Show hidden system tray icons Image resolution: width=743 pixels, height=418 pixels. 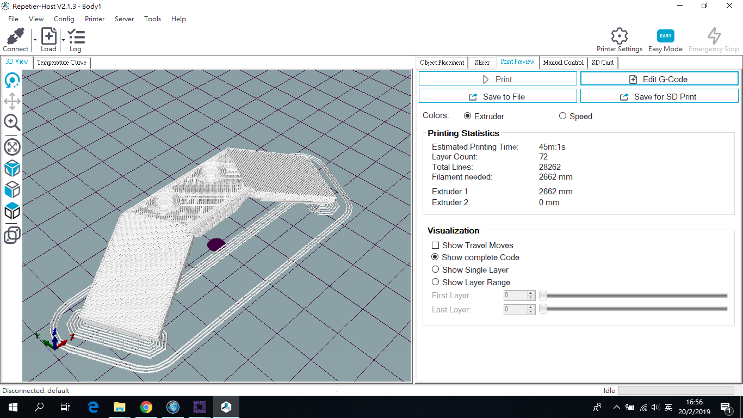(616, 407)
